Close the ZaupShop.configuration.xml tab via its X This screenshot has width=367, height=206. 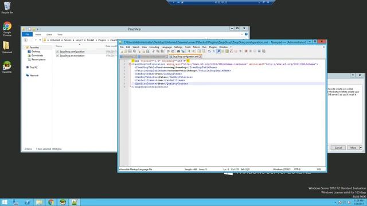pyautogui.click(x=200, y=57)
